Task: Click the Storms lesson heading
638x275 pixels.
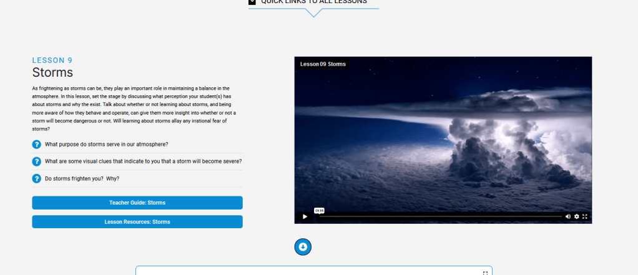Action: (x=52, y=73)
